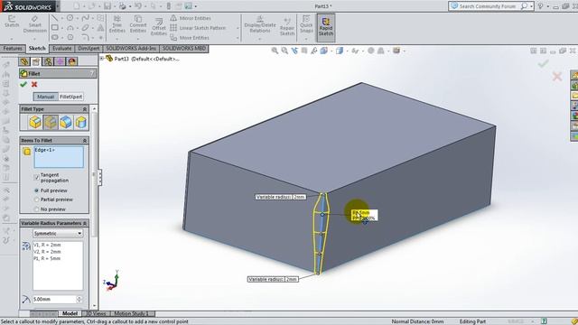This screenshot has height=325, width=578.
Task: Open the Motion Study 1 tab
Action: tap(132, 313)
